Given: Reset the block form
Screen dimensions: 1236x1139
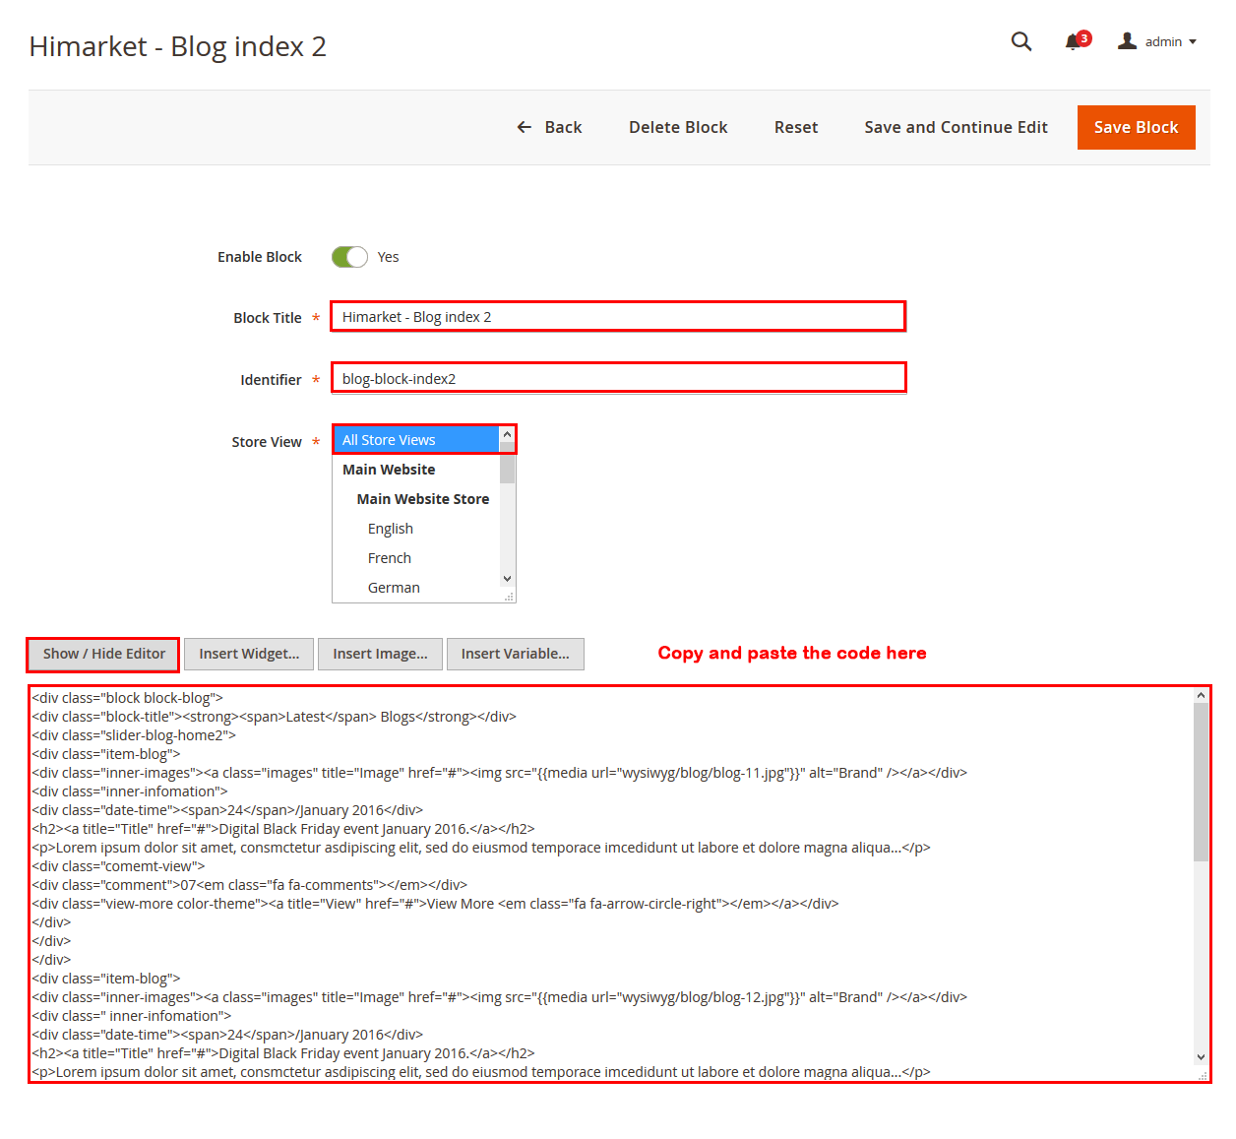Looking at the screenshot, I should point(796,127).
